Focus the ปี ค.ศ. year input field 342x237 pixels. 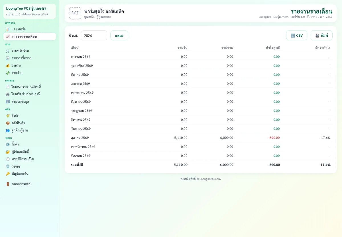pos(94,36)
